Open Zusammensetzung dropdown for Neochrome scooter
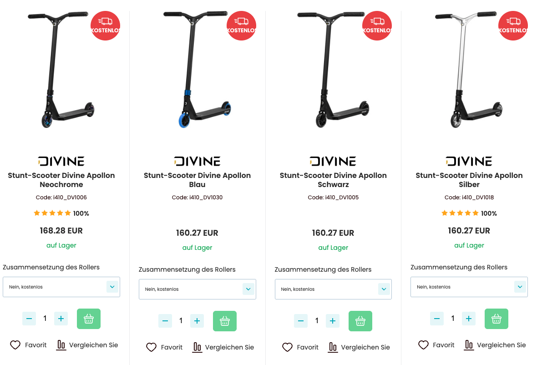Screen dimensions: 537x365 [61, 287]
